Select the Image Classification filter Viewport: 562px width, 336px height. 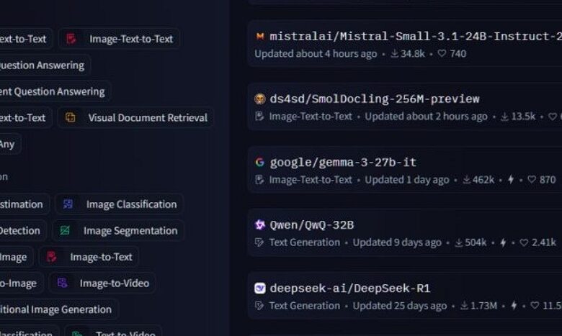tap(120, 204)
